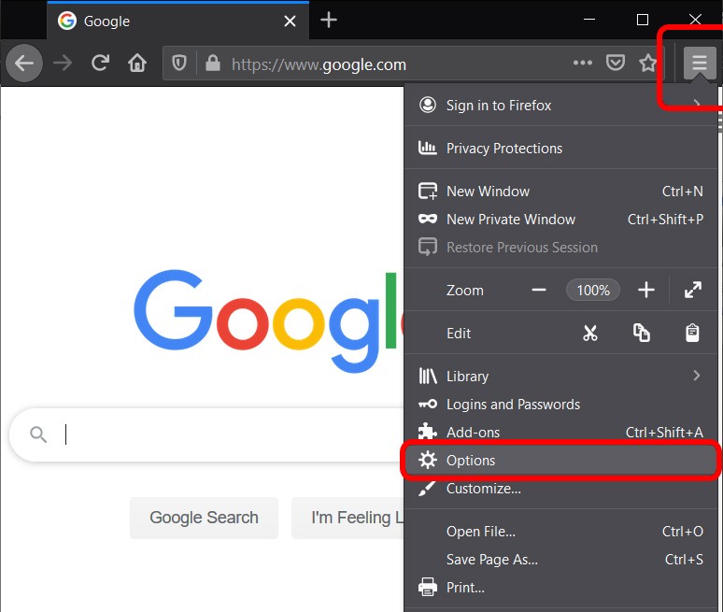This screenshot has width=723, height=612.
Task: Click the Copy icon in Edit row
Action: click(x=642, y=333)
